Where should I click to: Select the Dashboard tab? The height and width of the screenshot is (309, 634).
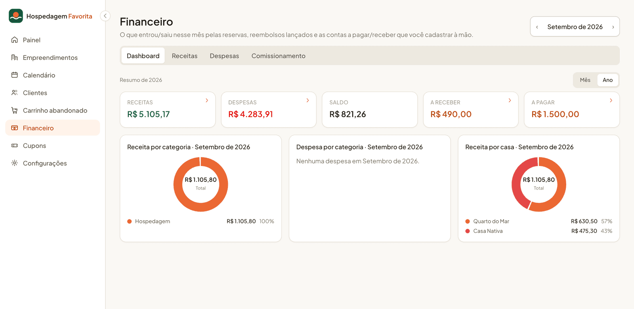(143, 56)
